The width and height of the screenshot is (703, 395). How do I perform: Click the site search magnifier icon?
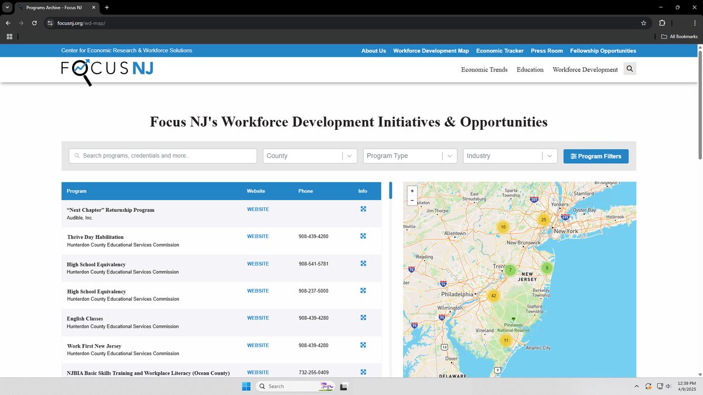pos(630,69)
